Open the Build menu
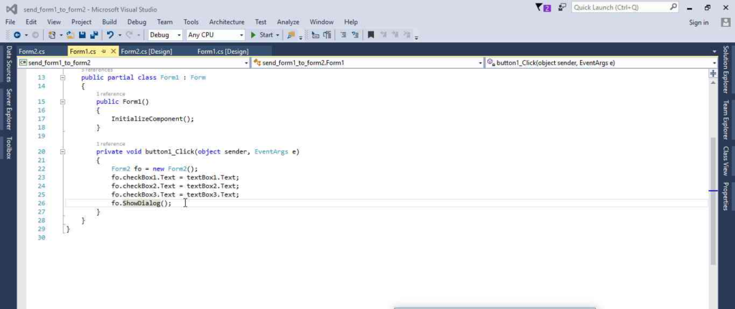Image resolution: width=735 pixels, height=309 pixels. (109, 22)
